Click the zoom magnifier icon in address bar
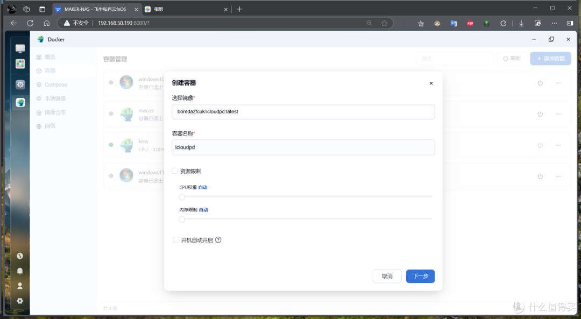581x319 pixels. (370, 23)
